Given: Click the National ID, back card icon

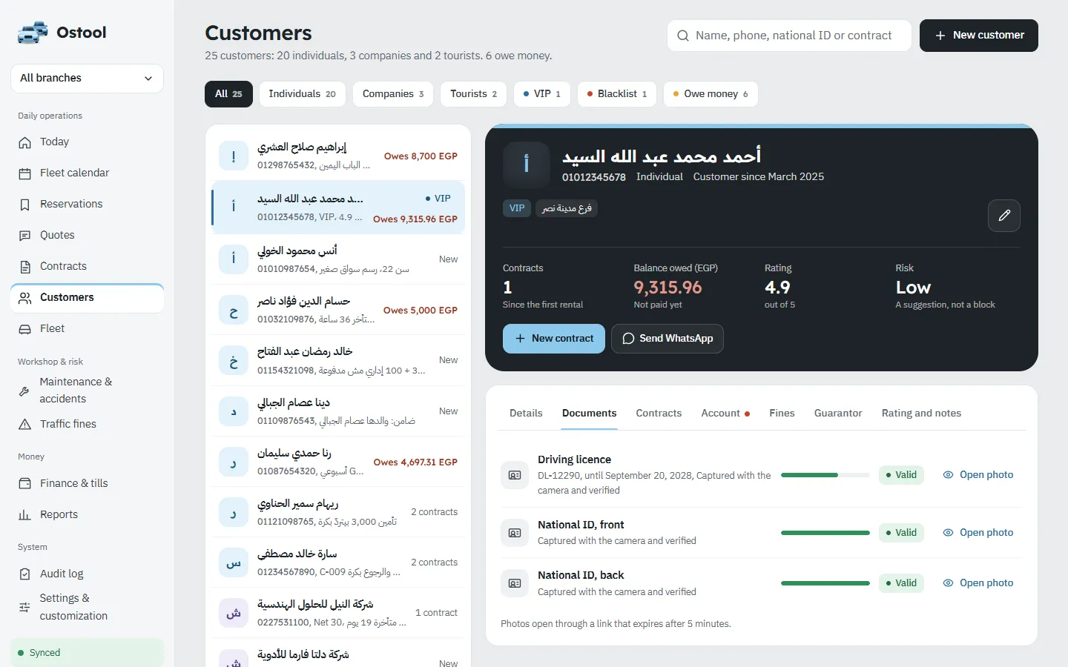Looking at the screenshot, I should point(515,583).
